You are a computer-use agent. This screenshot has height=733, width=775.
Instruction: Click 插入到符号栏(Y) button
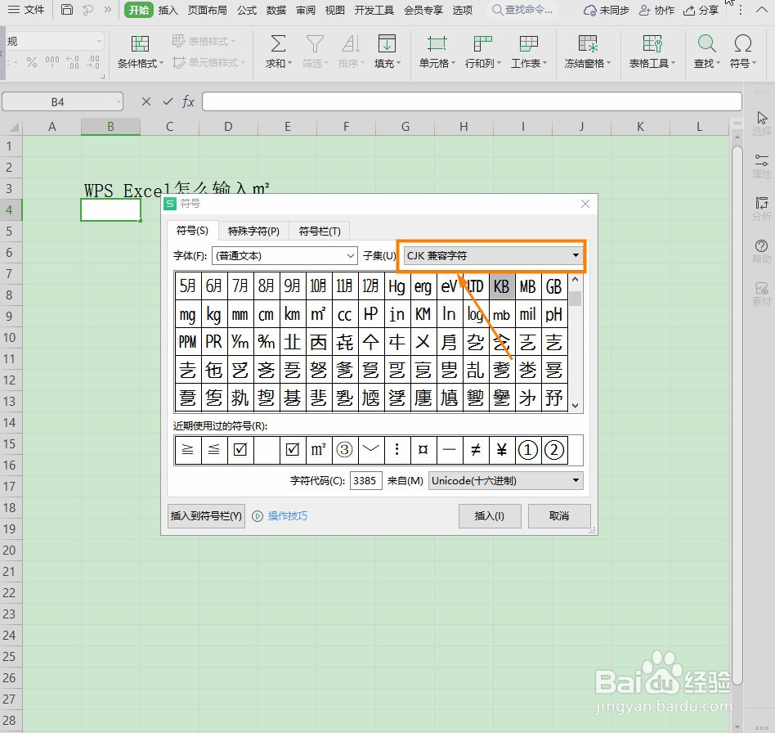pyautogui.click(x=206, y=516)
